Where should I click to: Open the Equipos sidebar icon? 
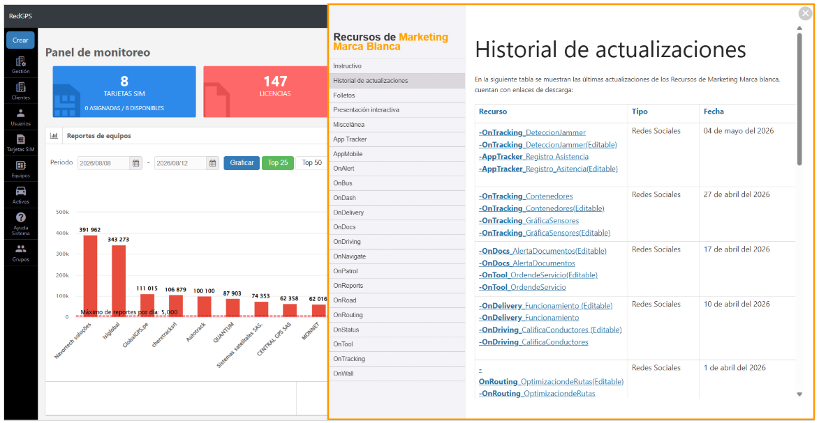click(x=21, y=165)
